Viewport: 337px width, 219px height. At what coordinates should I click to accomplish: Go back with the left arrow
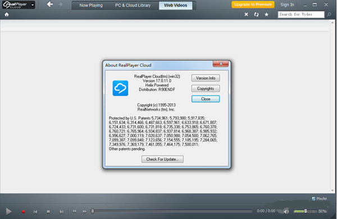(x=50, y=4)
